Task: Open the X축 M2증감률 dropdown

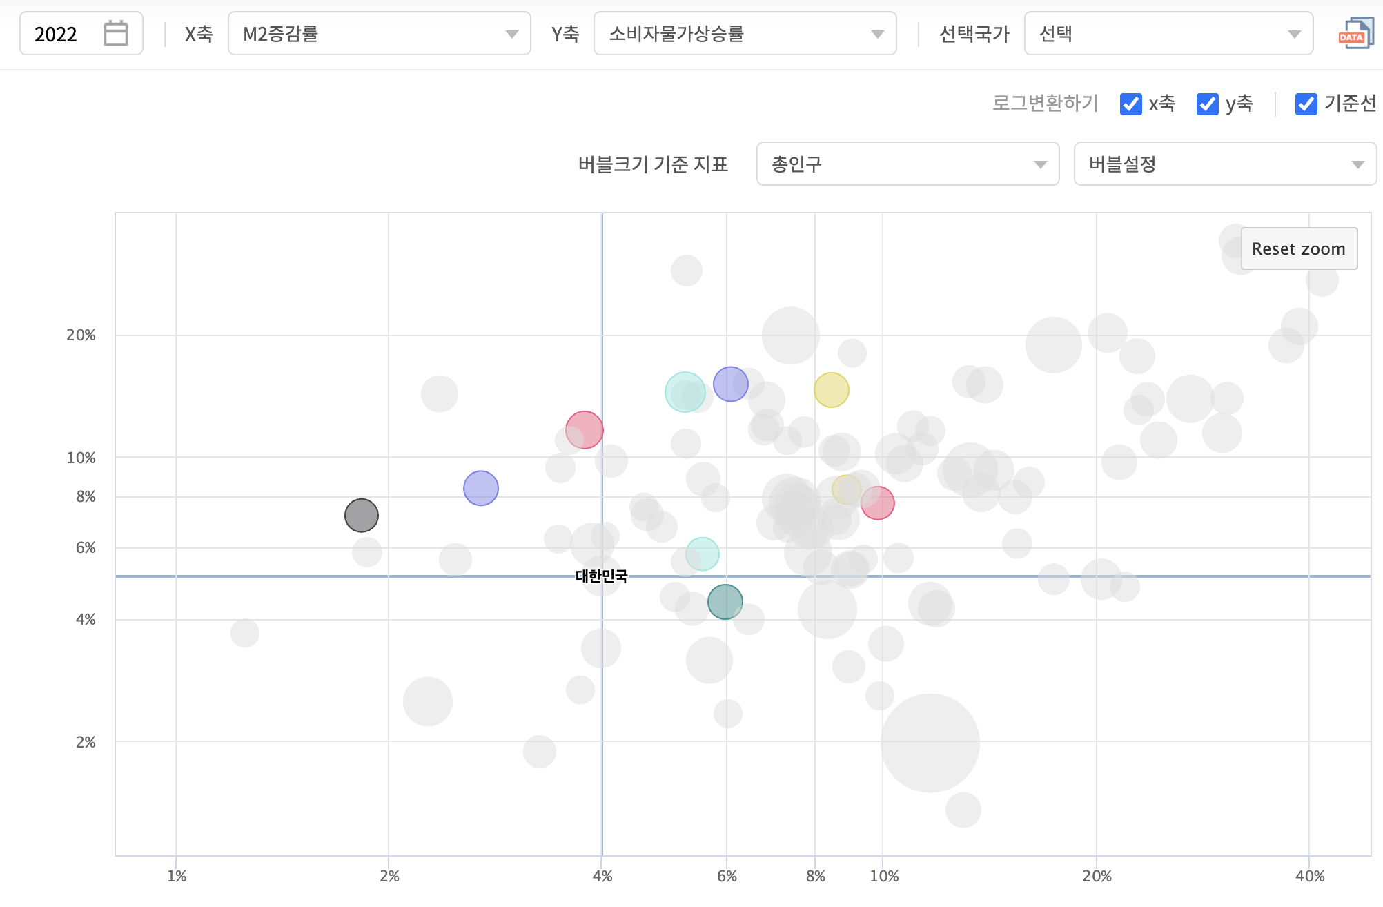Action: (x=379, y=33)
